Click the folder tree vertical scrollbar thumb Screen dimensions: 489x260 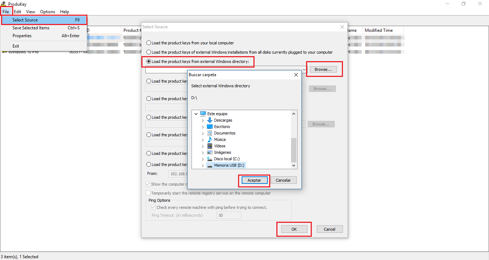[x=294, y=150]
